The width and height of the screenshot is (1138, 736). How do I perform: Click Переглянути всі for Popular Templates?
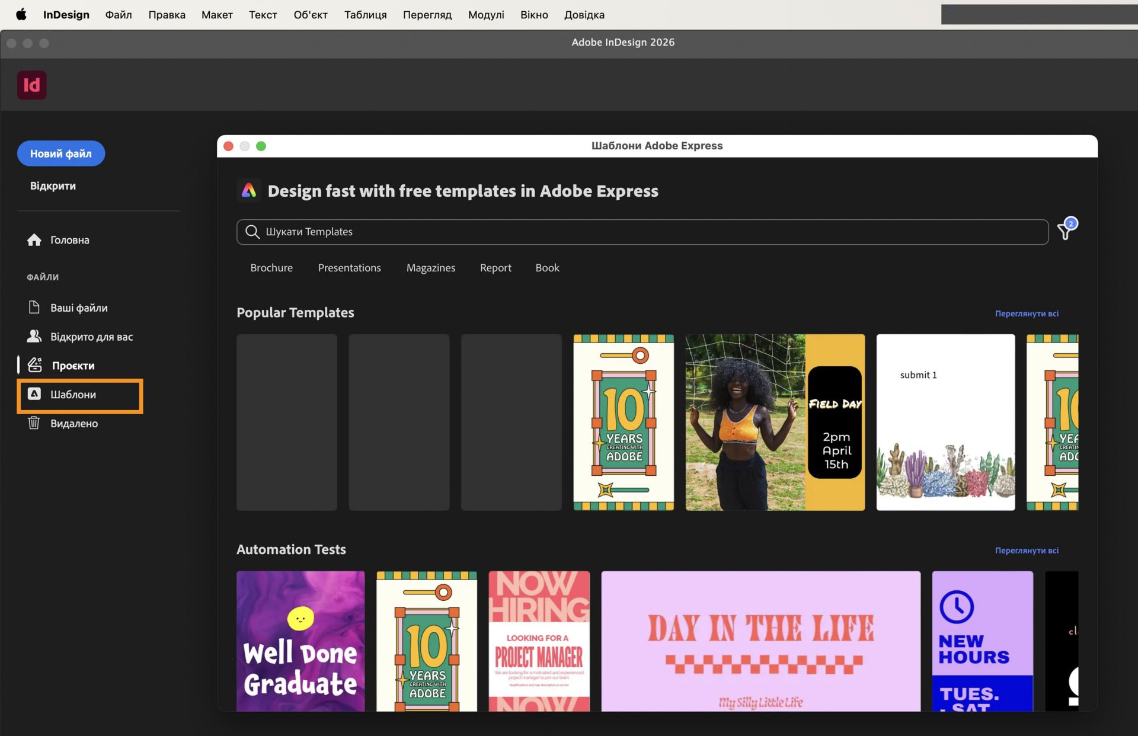click(x=1027, y=313)
